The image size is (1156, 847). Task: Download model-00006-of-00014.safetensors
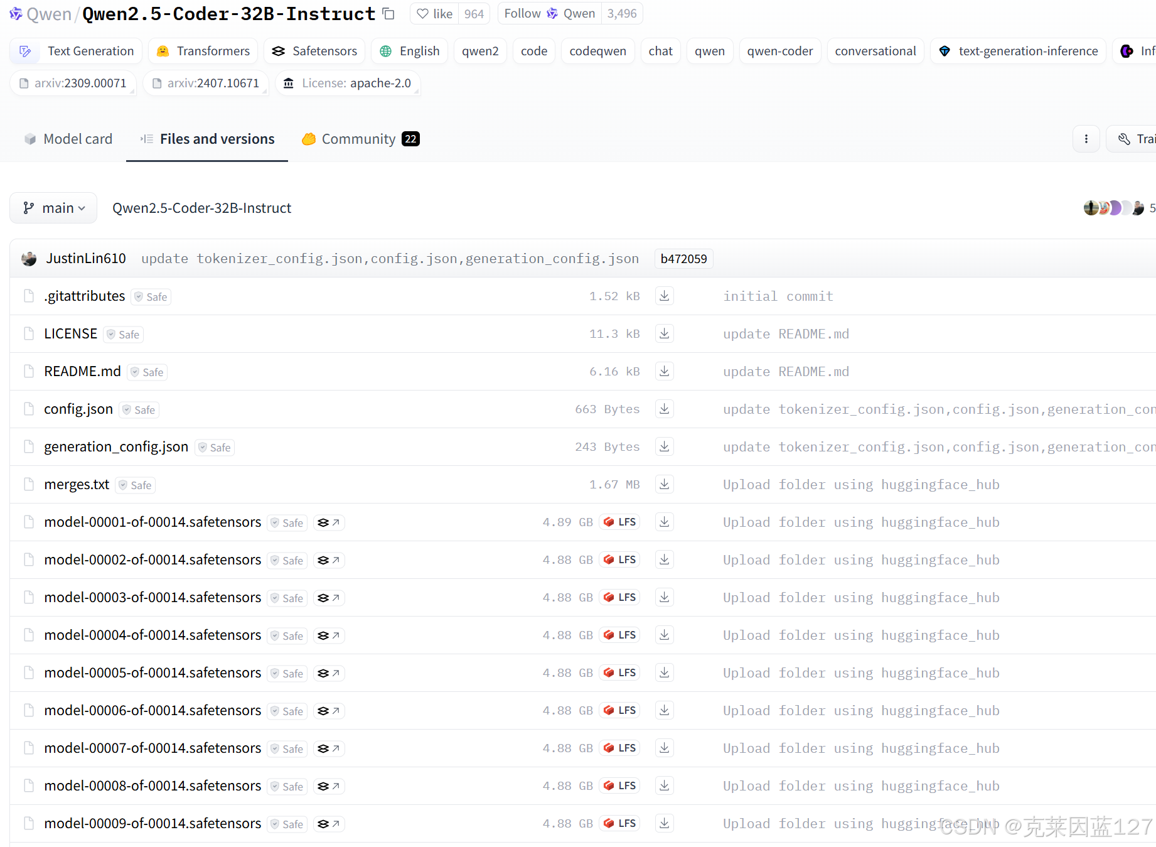point(664,710)
